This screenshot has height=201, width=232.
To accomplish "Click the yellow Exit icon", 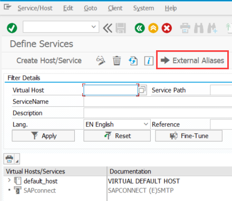I will point(153,28).
